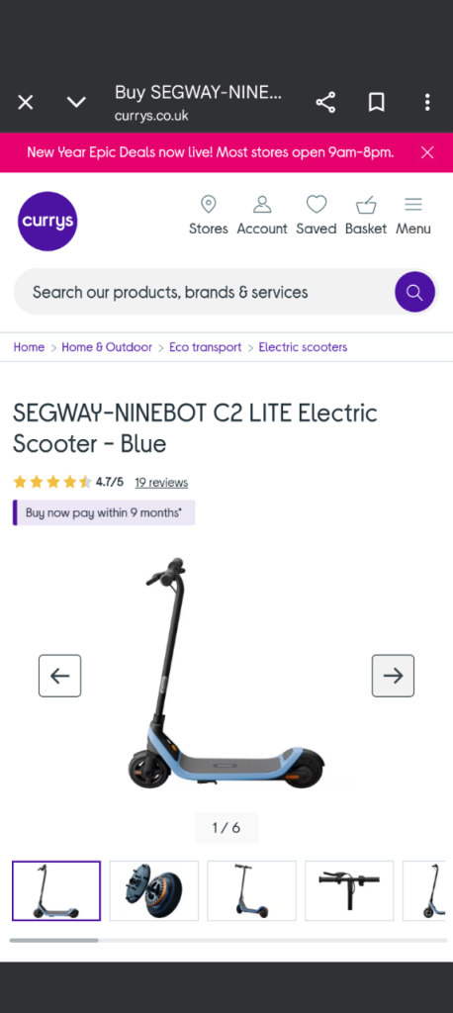Click the purple search magnifier button
Screen dimensions: 453x1013
click(414, 292)
